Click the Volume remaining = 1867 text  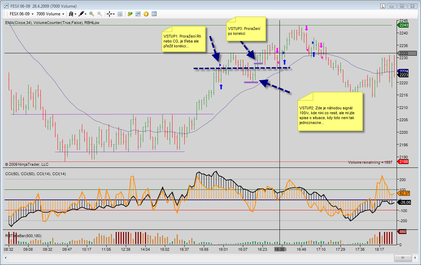pyautogui.click(x=370, y=162)
